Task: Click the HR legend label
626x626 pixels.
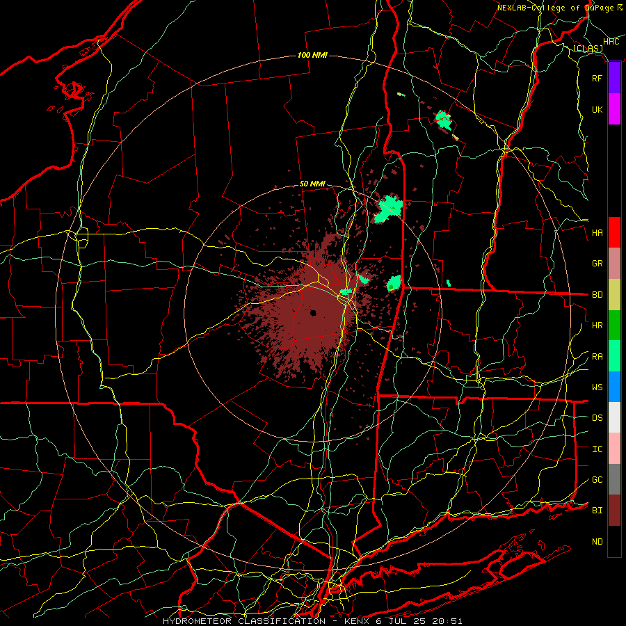Action: pos(597,326)
